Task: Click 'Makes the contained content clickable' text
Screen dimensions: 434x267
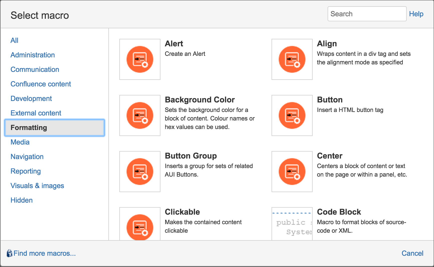Action: point(203,226)
